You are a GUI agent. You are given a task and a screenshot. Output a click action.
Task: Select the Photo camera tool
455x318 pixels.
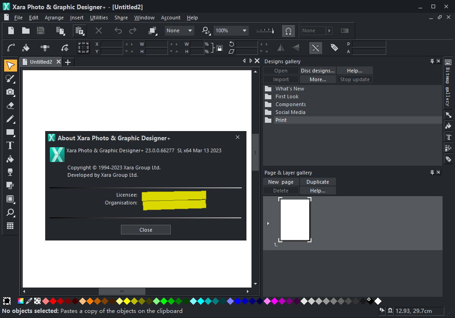coord(10,92)
